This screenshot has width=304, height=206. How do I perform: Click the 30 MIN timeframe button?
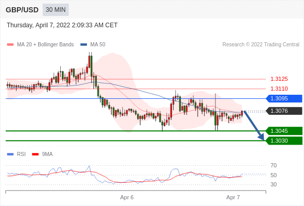pos(56,10)
